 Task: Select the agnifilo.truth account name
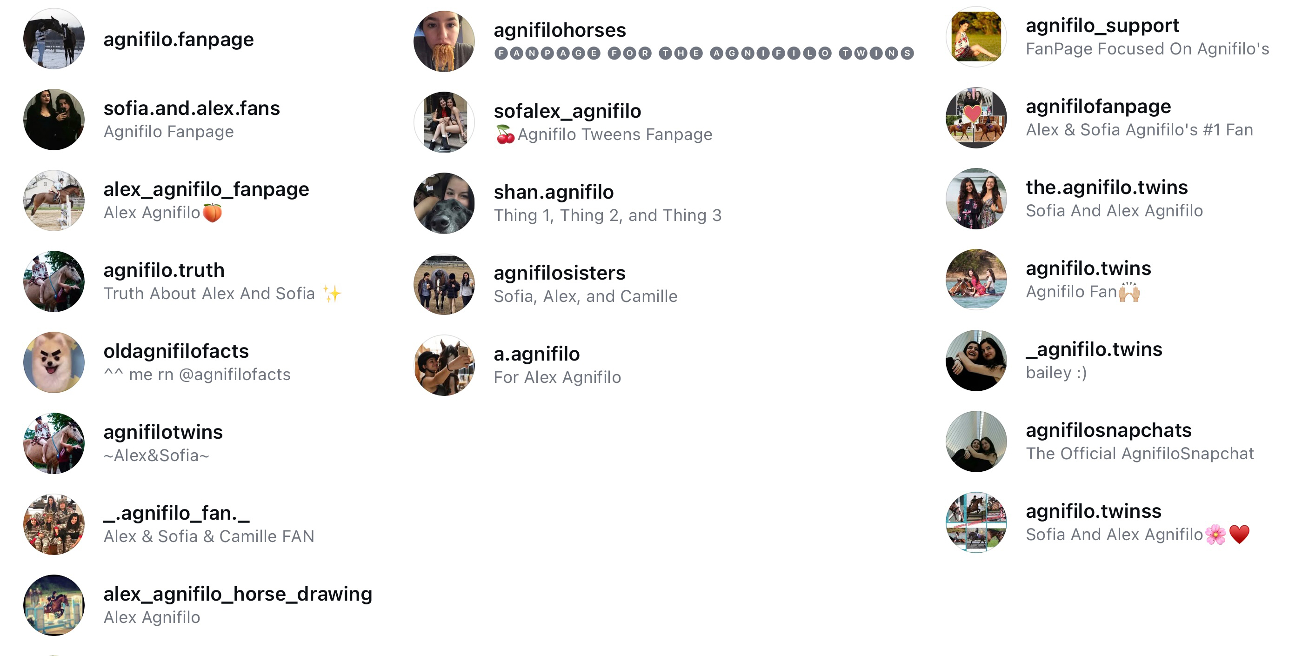click(164, 270)
